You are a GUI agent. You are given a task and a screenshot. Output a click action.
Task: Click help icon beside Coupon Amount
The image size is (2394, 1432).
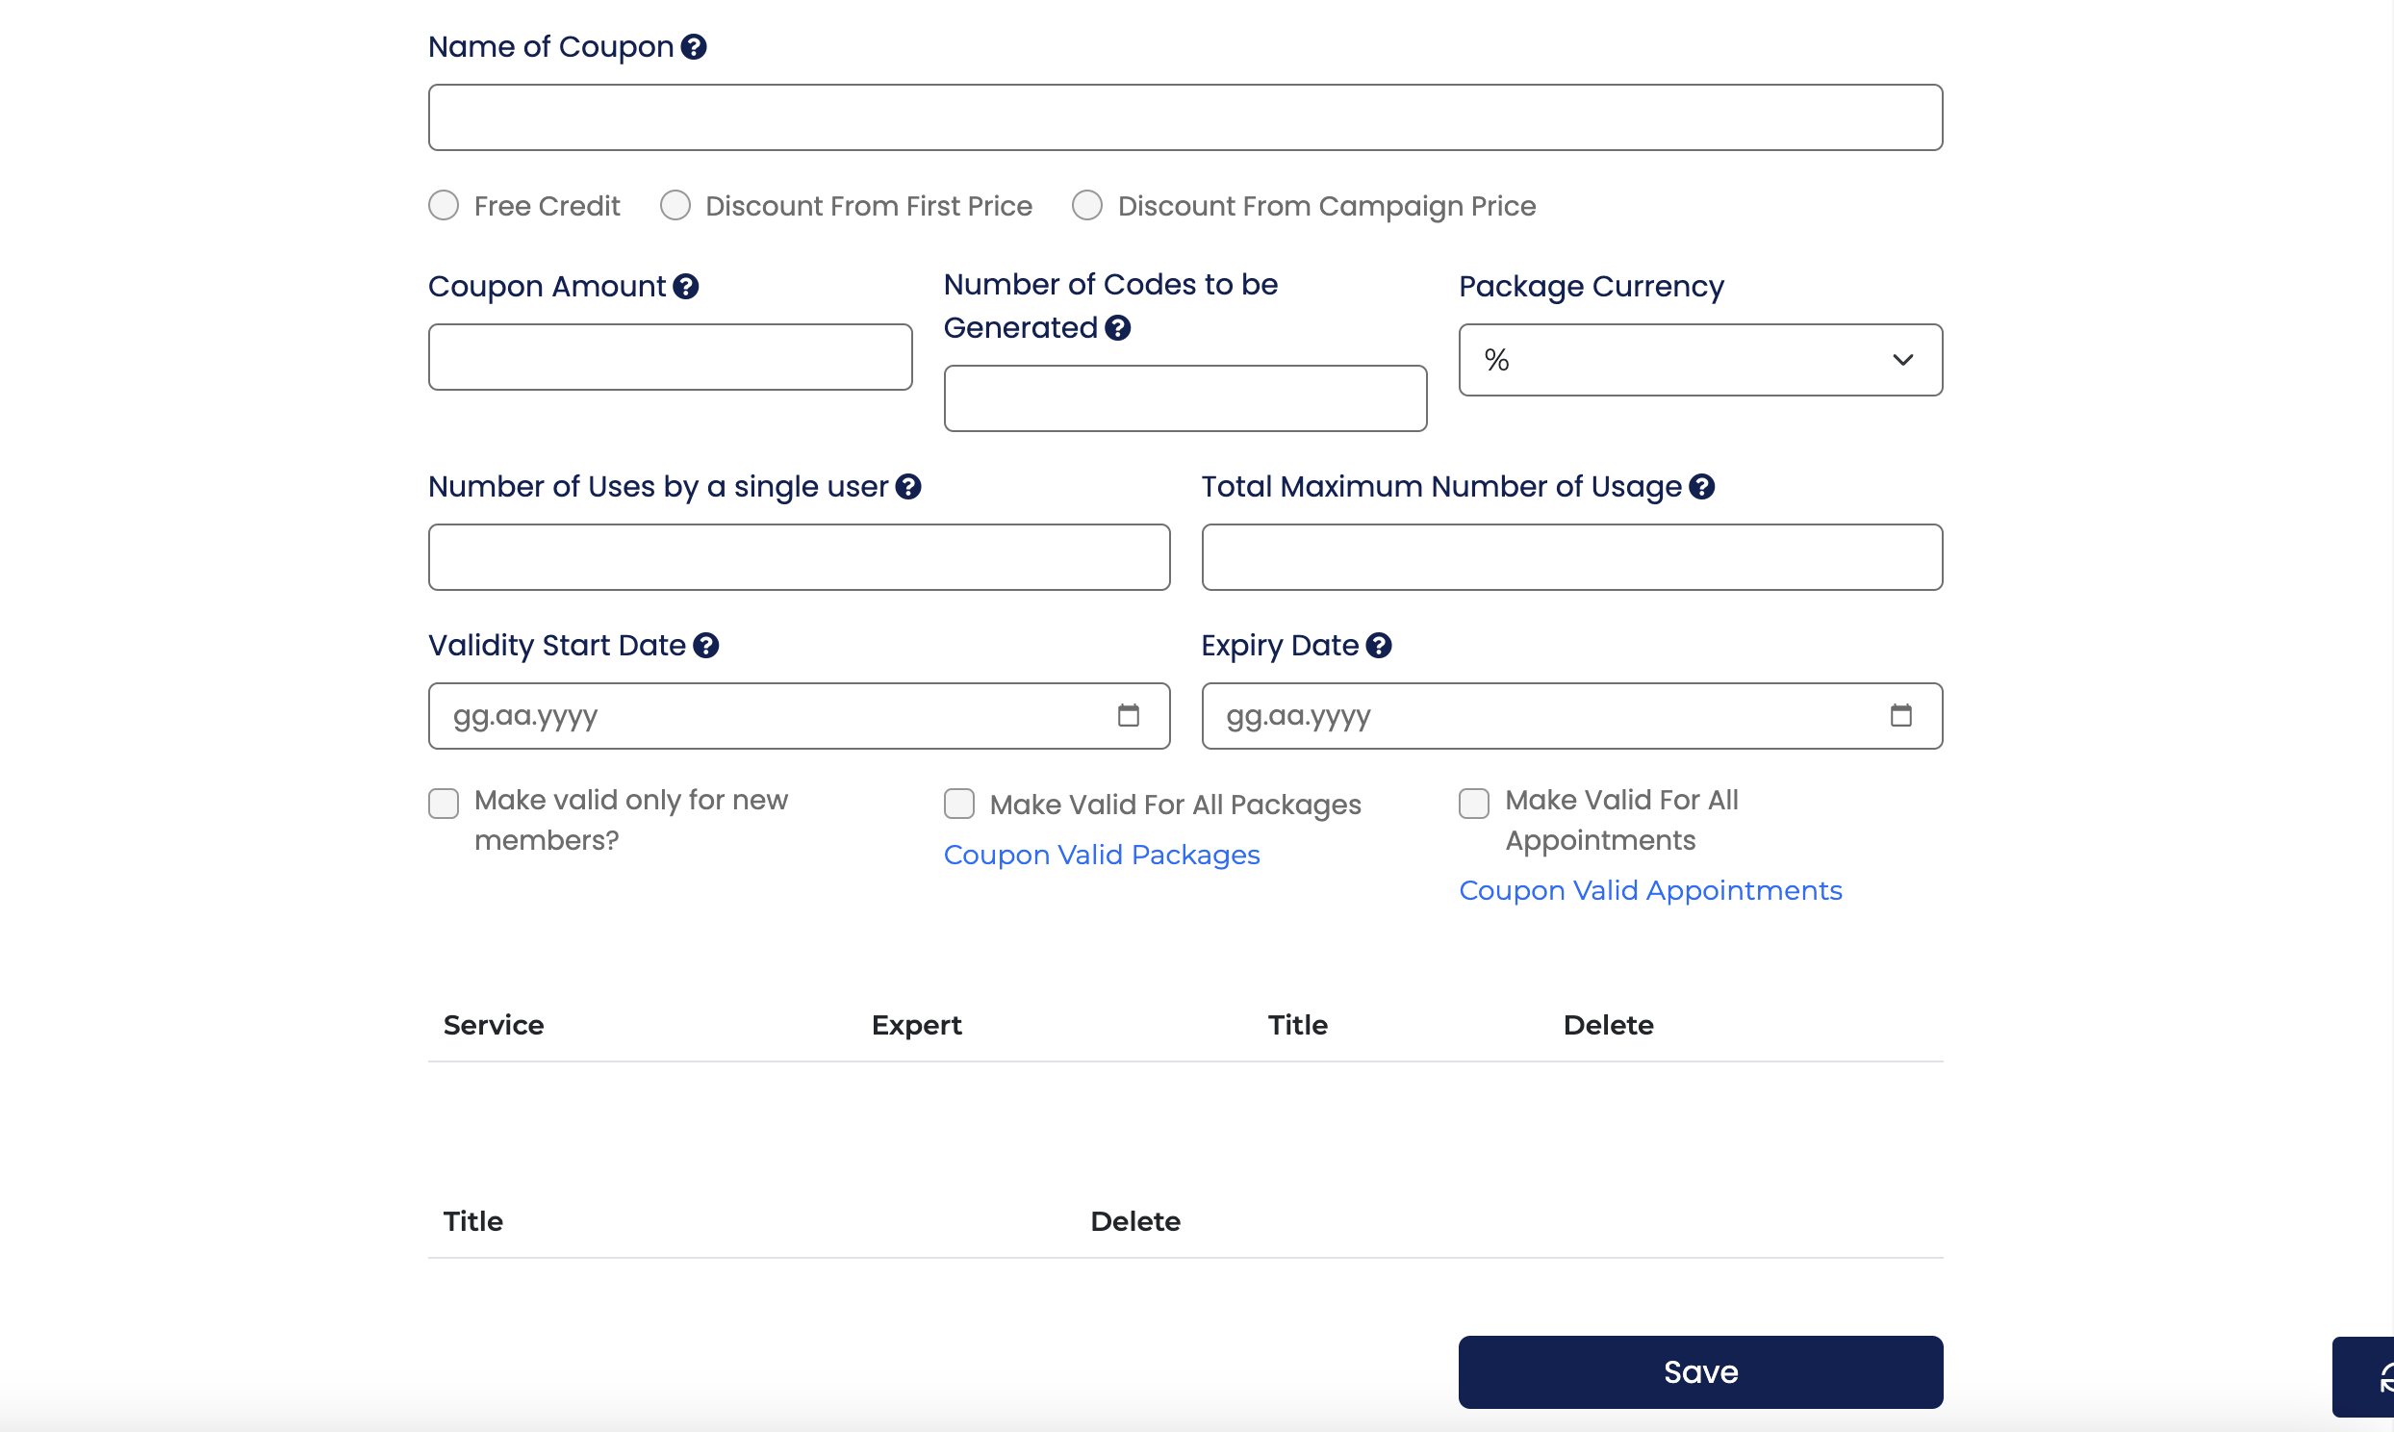pos(686,286)
